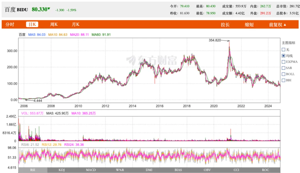
Task: Check the 无 indicator box
Action: point(284,50)
